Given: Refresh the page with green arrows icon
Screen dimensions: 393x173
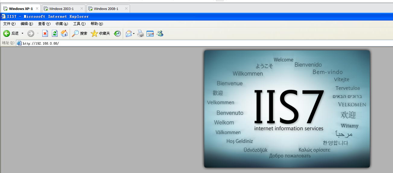Looking at the screenshot, I should pos(55,33).
